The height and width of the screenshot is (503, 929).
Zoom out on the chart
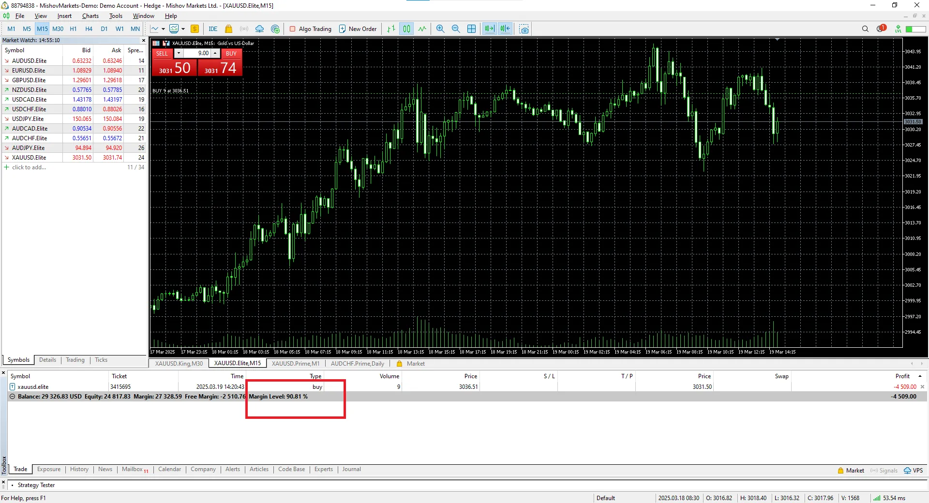pyautogui.click(x=456, y=29)
